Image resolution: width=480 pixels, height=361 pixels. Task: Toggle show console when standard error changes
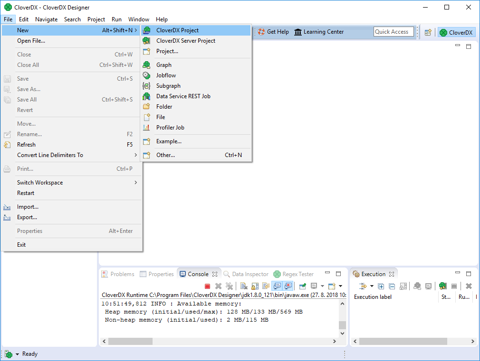288,286
